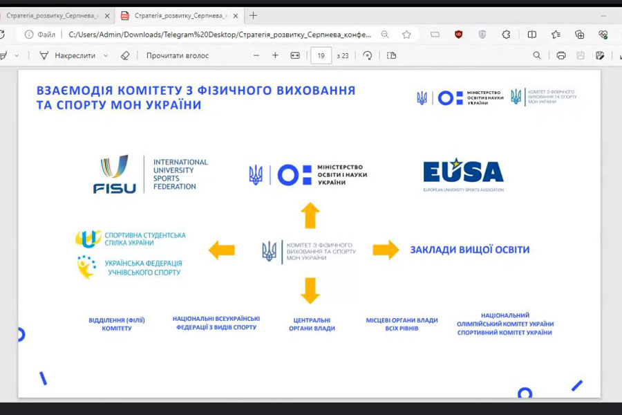Click УКРАЇНСЬКА ФЕДЕРАЦІЯ УЧНІВСЬКОГО СПОРТУ text
Screen dimensions: 622x415
[144, 268]
